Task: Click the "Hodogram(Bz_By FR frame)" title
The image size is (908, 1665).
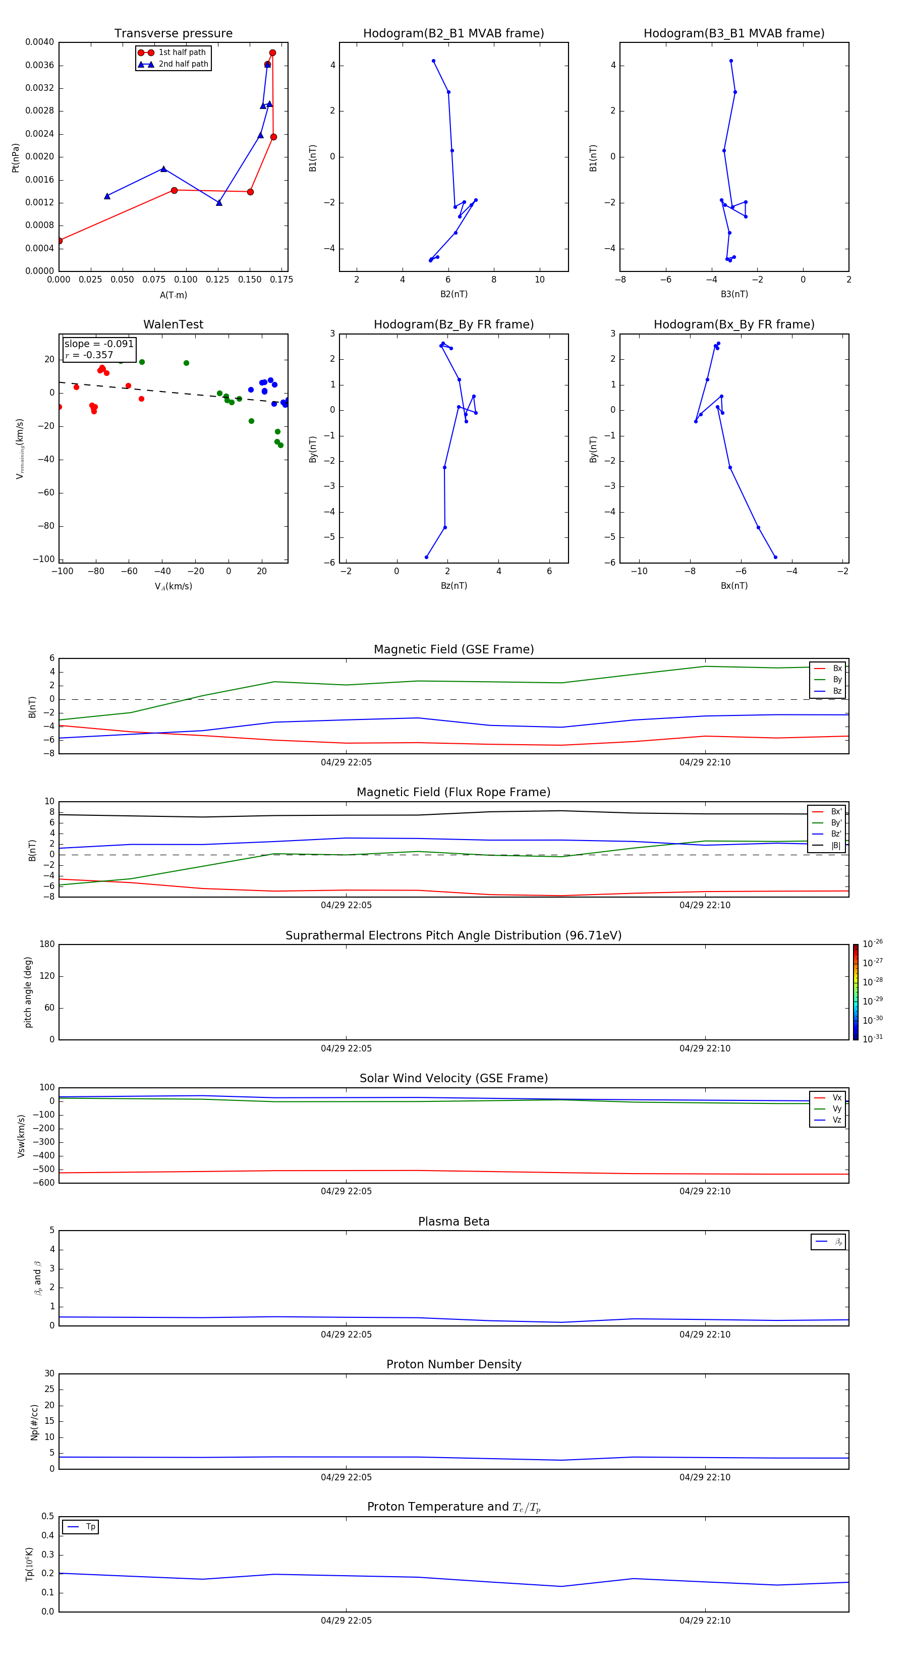Action: coord(453,324)
